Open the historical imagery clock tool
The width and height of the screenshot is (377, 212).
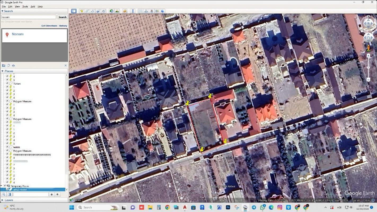tap(112, 11)
